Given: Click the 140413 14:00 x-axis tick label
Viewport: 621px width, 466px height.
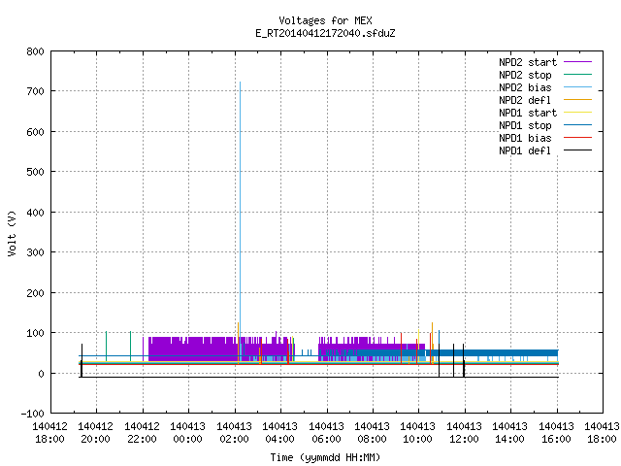Looking at the screenshot, I should point(510,433).
